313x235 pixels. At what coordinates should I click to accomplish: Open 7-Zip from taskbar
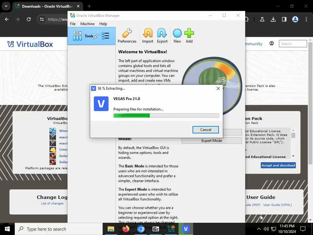point(156,229)
